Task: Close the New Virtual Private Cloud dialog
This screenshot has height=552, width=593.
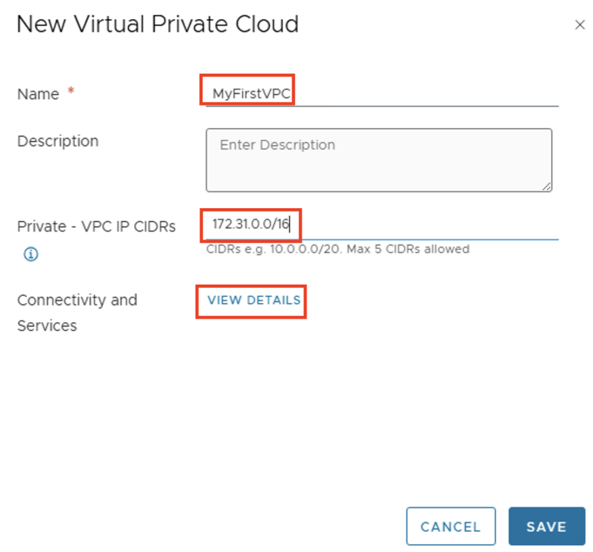Action: (579, 25)
